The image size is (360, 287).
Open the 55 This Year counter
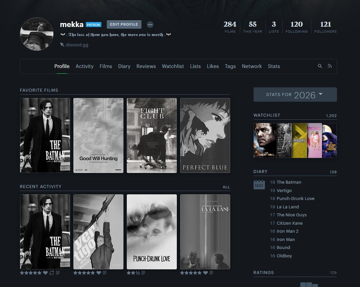point(253,27)
